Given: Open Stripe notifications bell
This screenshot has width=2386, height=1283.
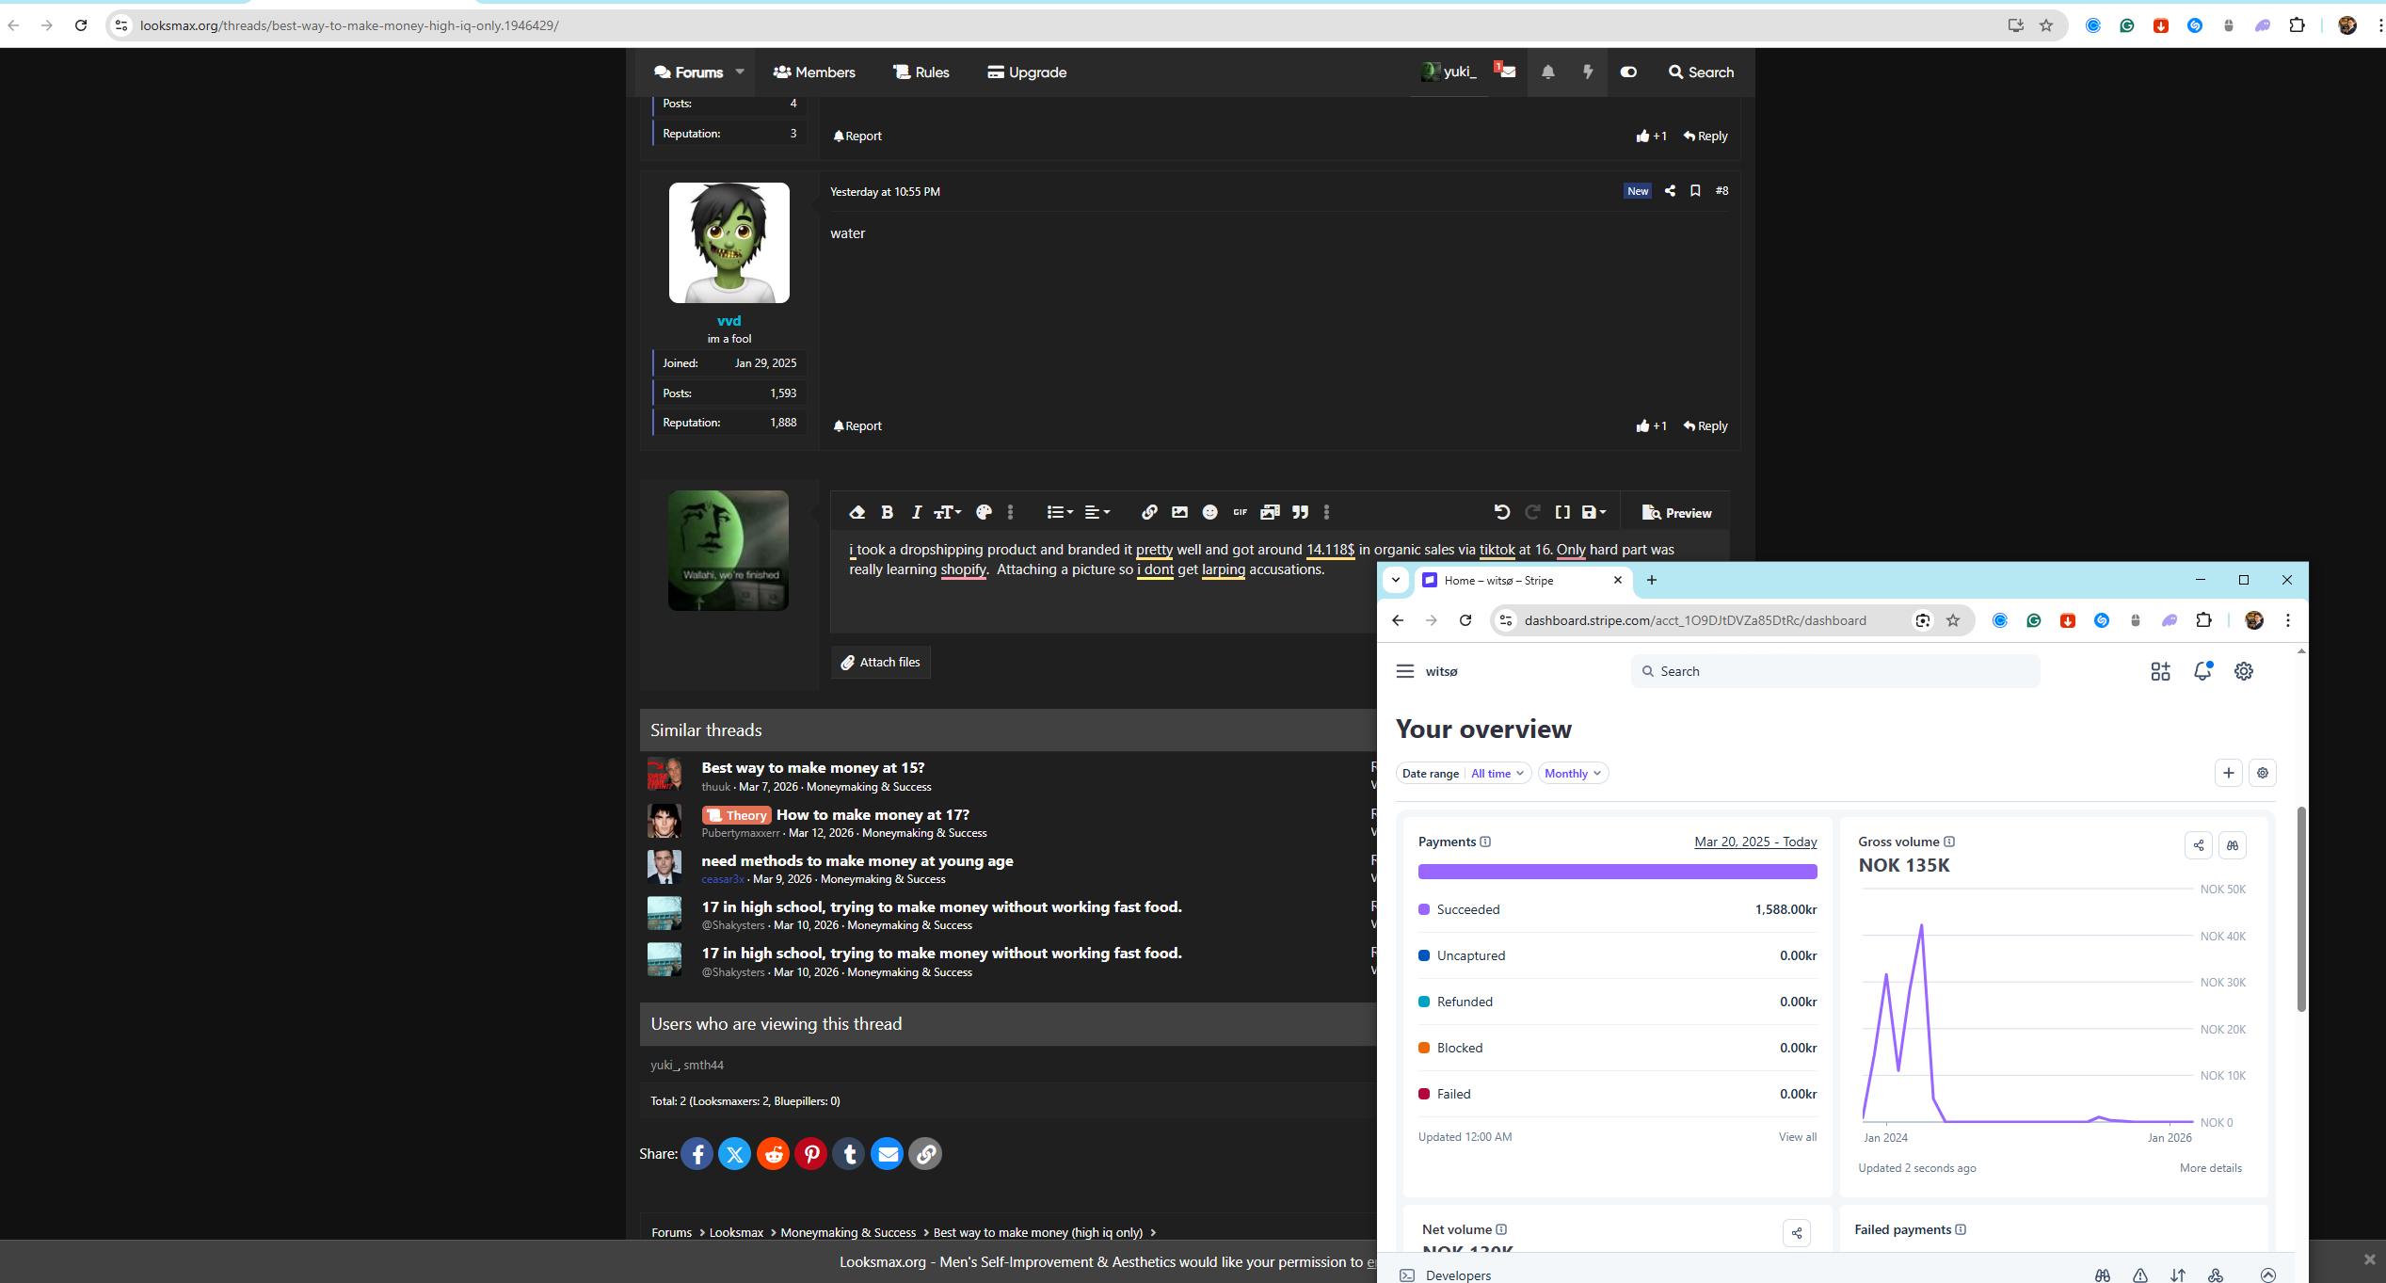Looking at the screenshot, I should point(2202,671).
